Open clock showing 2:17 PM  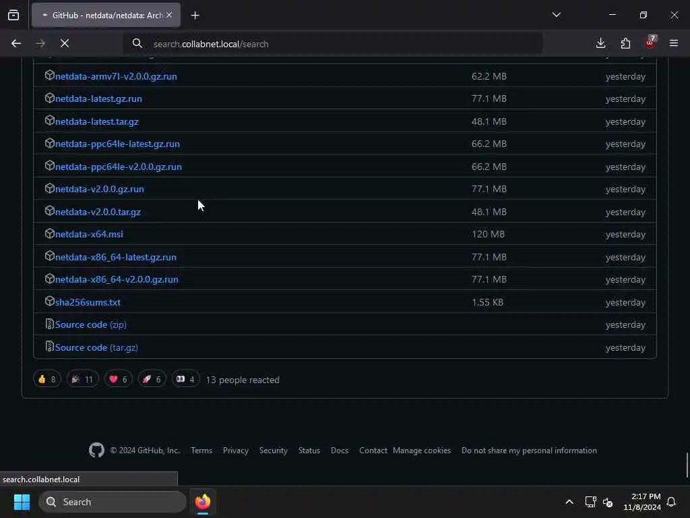pos(642,502)
